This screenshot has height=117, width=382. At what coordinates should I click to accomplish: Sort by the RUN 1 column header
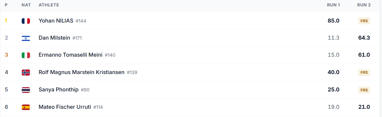click(x=333, y=5)
